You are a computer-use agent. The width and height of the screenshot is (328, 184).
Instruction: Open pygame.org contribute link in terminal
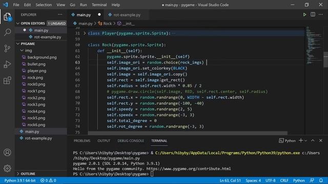pos(189,169)
